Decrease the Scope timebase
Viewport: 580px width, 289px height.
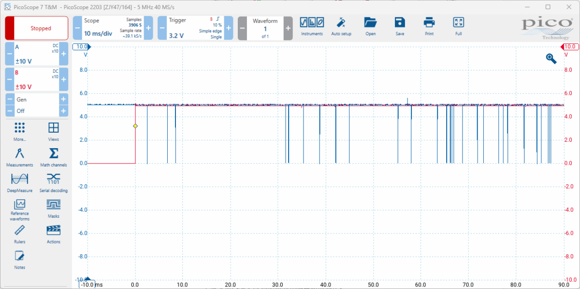point(77,28)
